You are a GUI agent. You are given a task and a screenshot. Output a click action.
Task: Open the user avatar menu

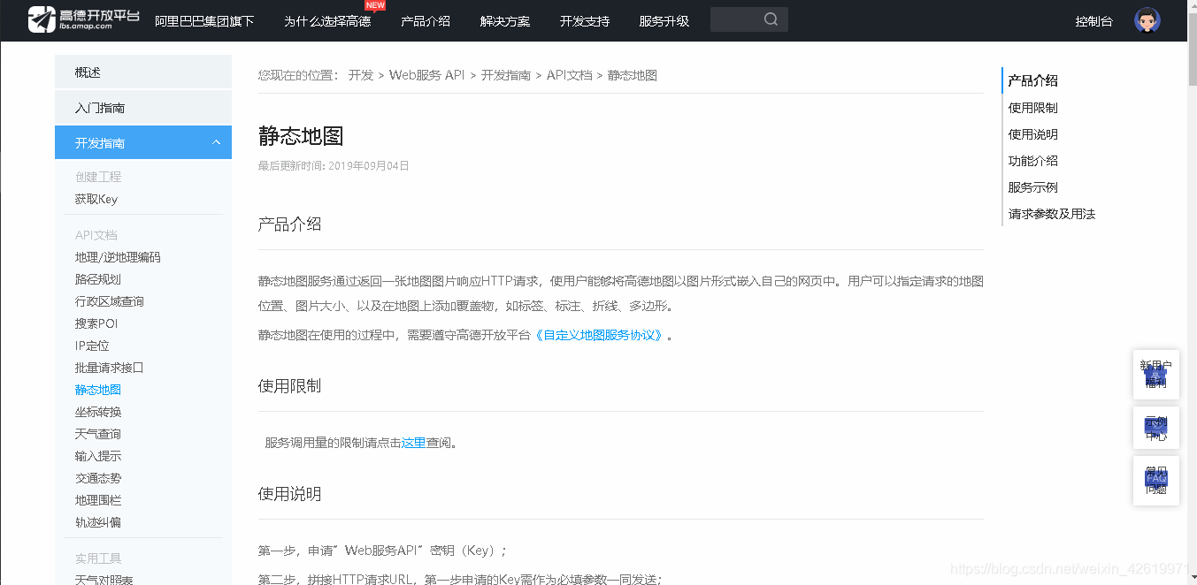1147,20
